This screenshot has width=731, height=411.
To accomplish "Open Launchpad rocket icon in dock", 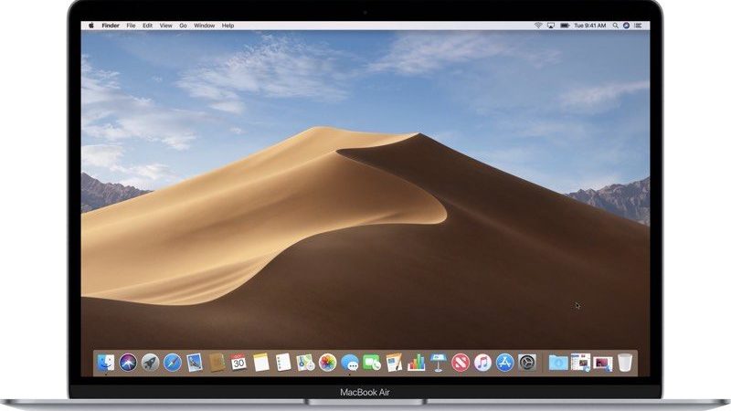I will pyautogui.click(x=150, y=363).
